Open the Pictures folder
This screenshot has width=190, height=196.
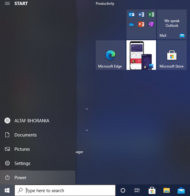(x=38, y=149)
